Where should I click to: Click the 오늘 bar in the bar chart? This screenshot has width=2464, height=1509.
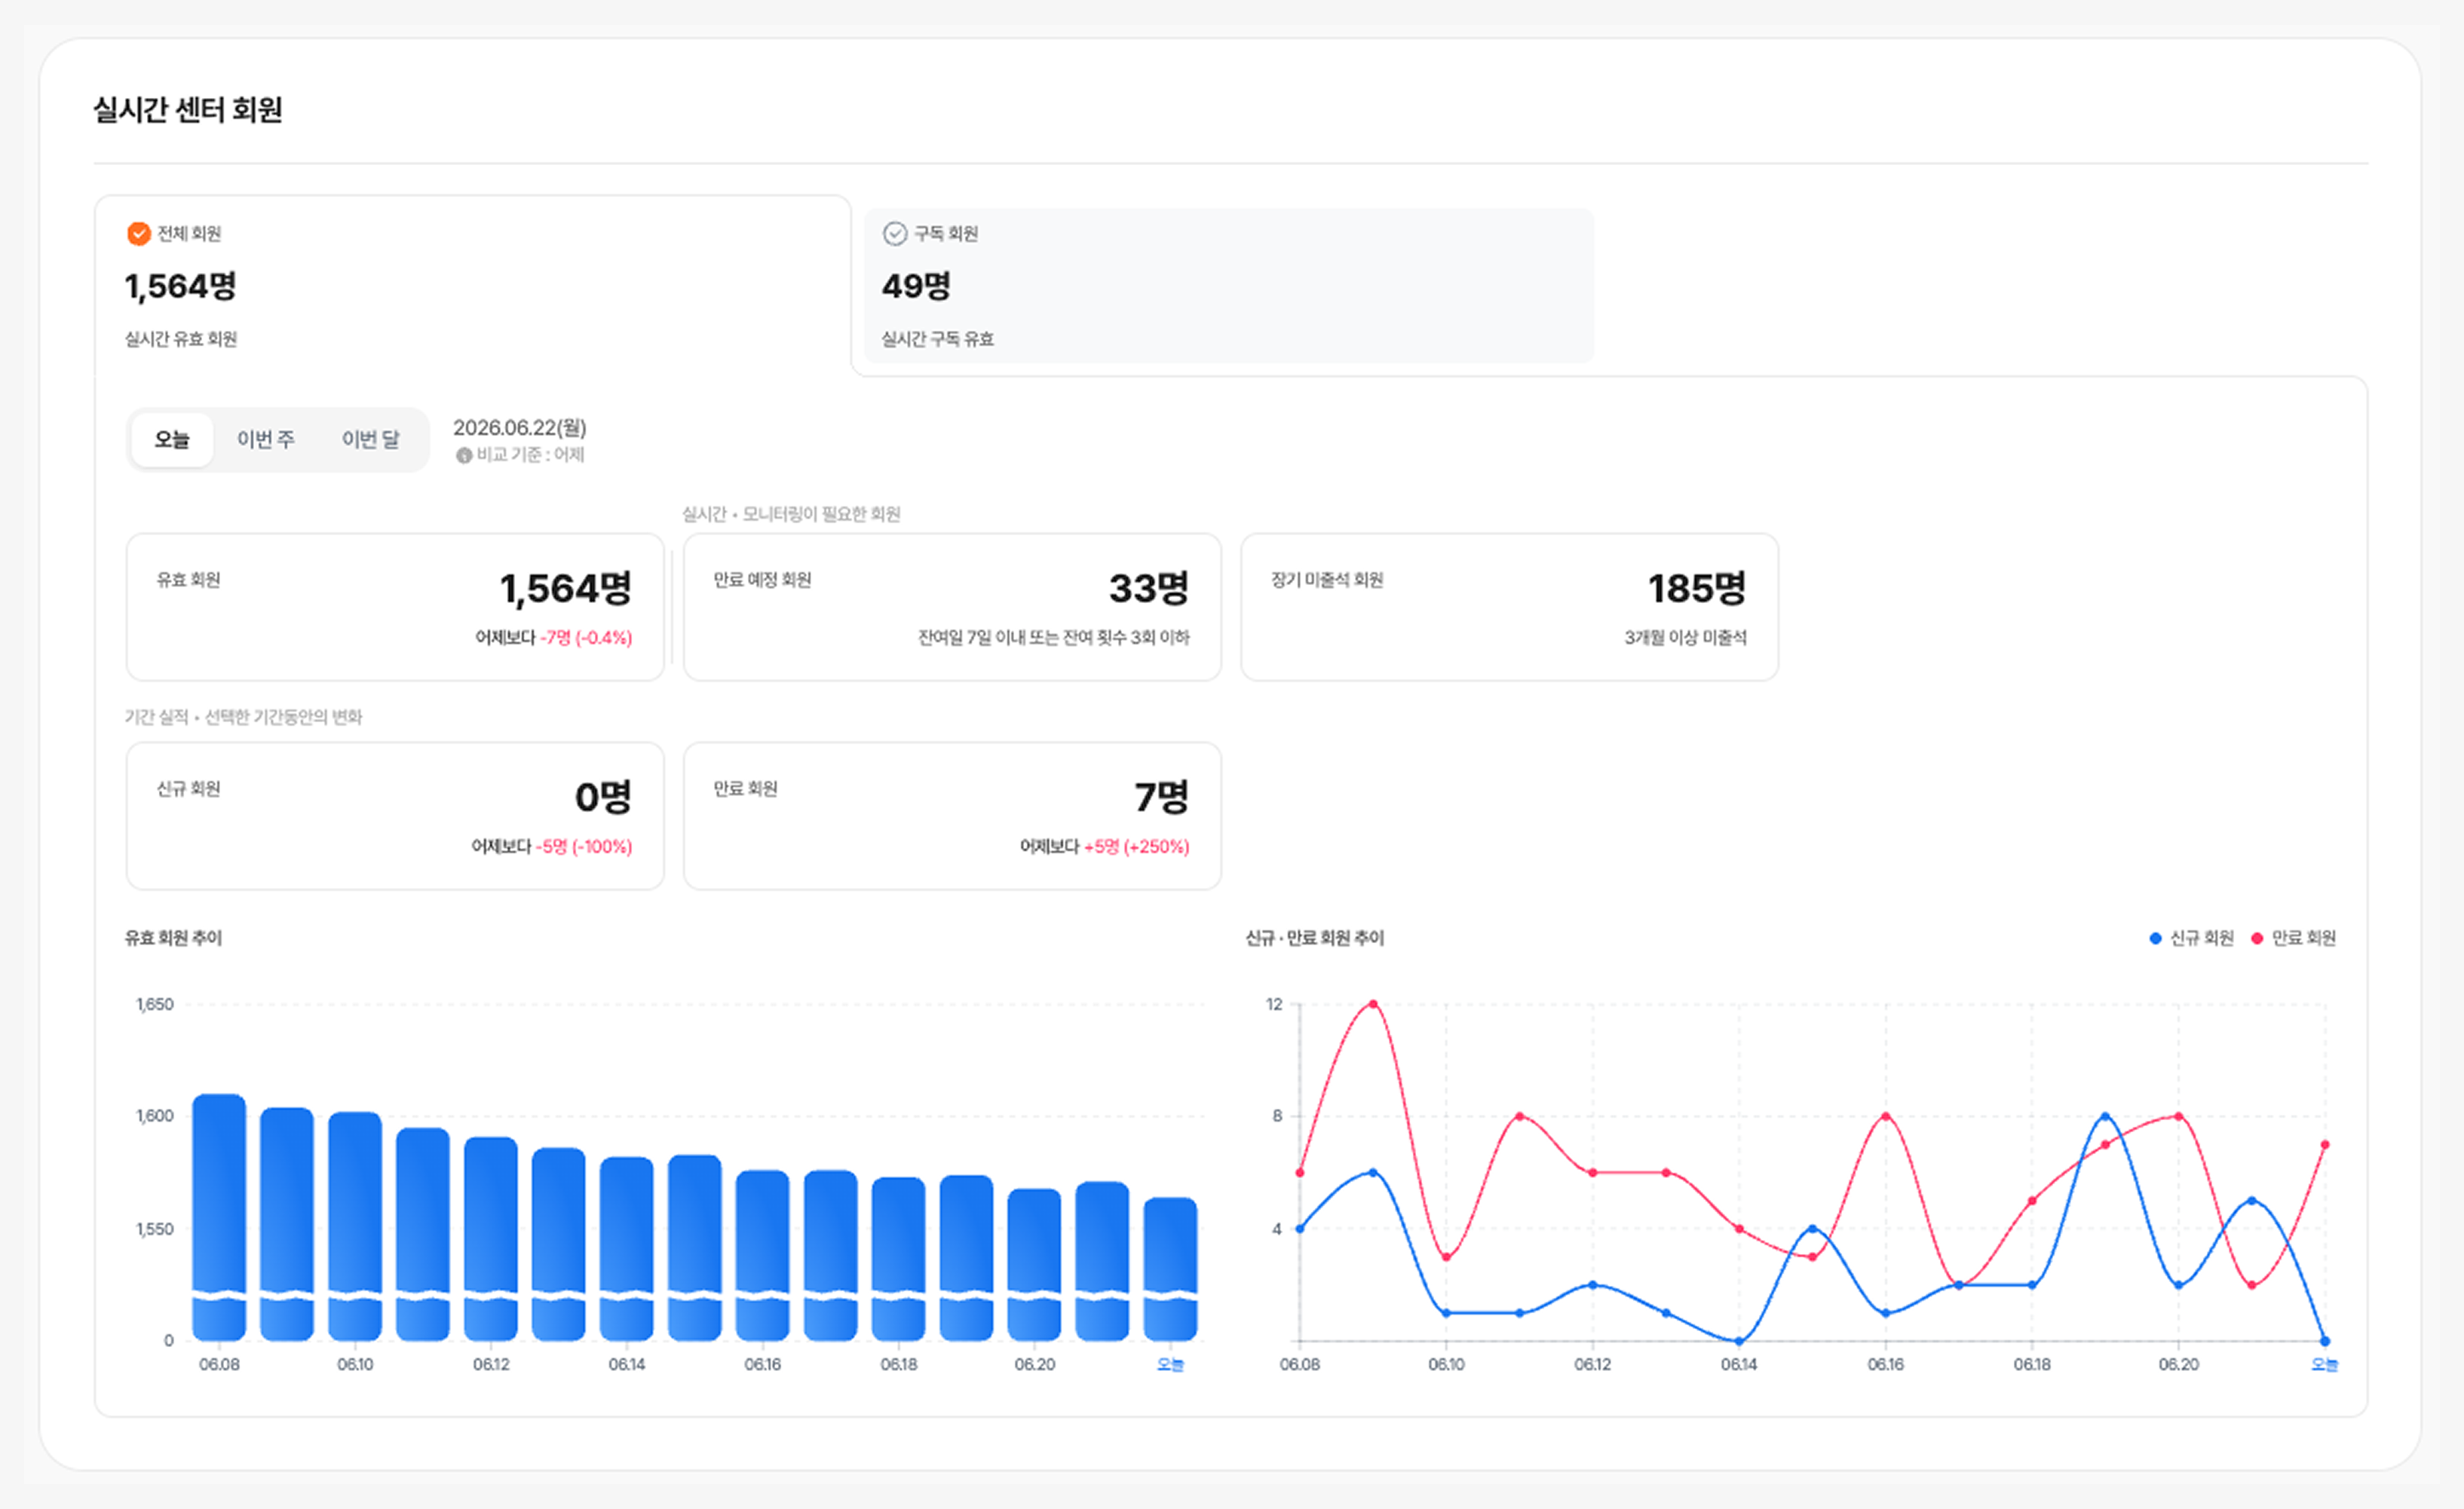[1170, 1269]
